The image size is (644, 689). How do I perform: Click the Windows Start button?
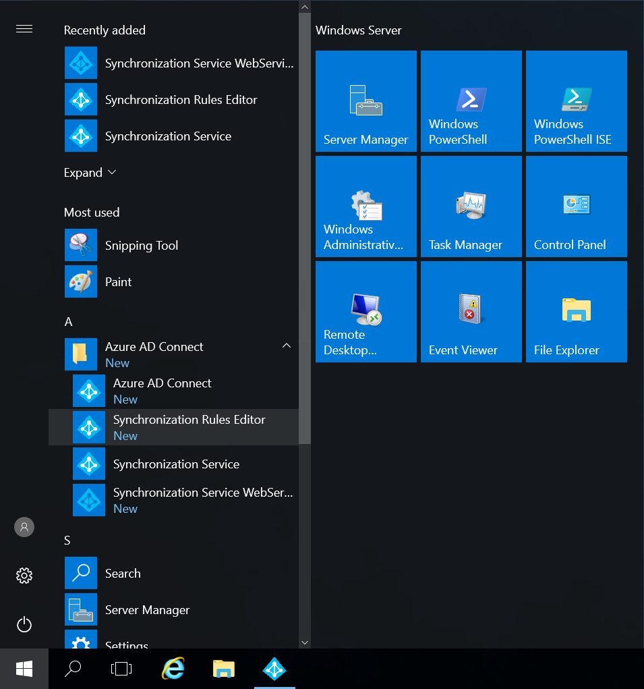24,669
